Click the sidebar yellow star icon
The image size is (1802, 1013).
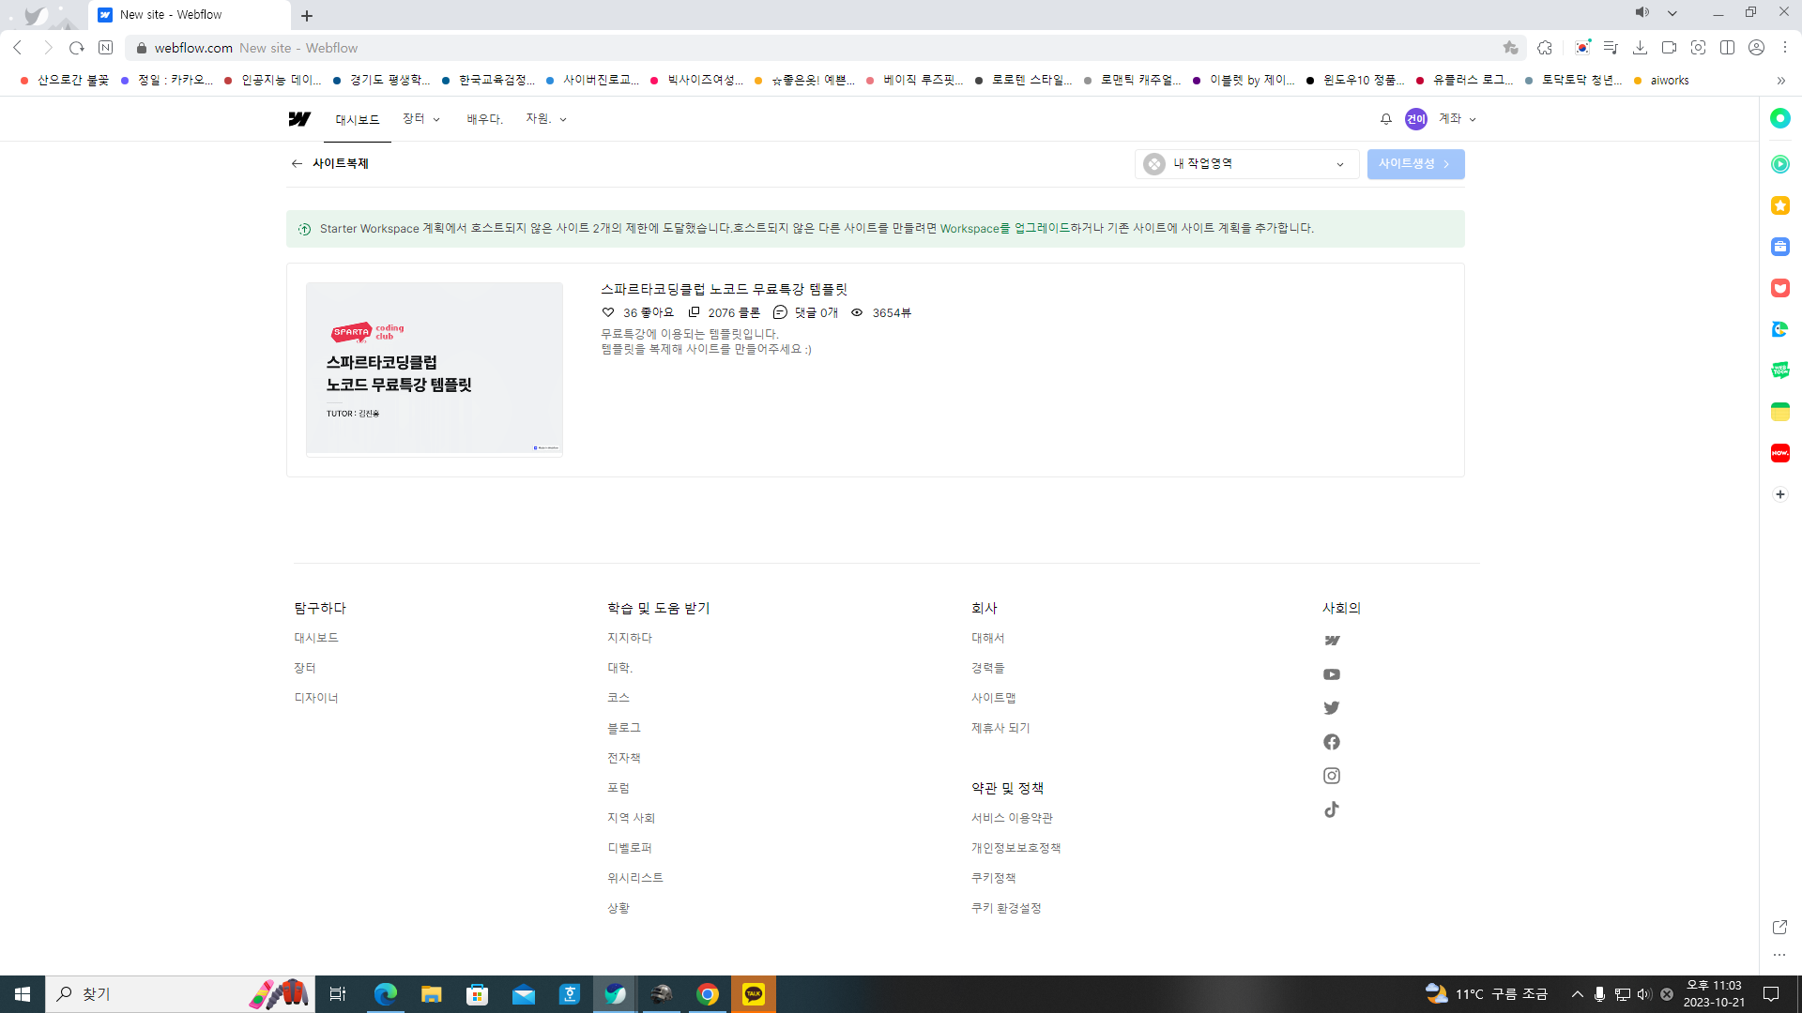click(1780, 205)
